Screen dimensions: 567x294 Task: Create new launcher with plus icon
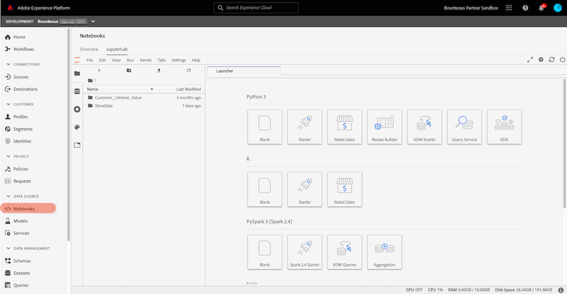99,71
